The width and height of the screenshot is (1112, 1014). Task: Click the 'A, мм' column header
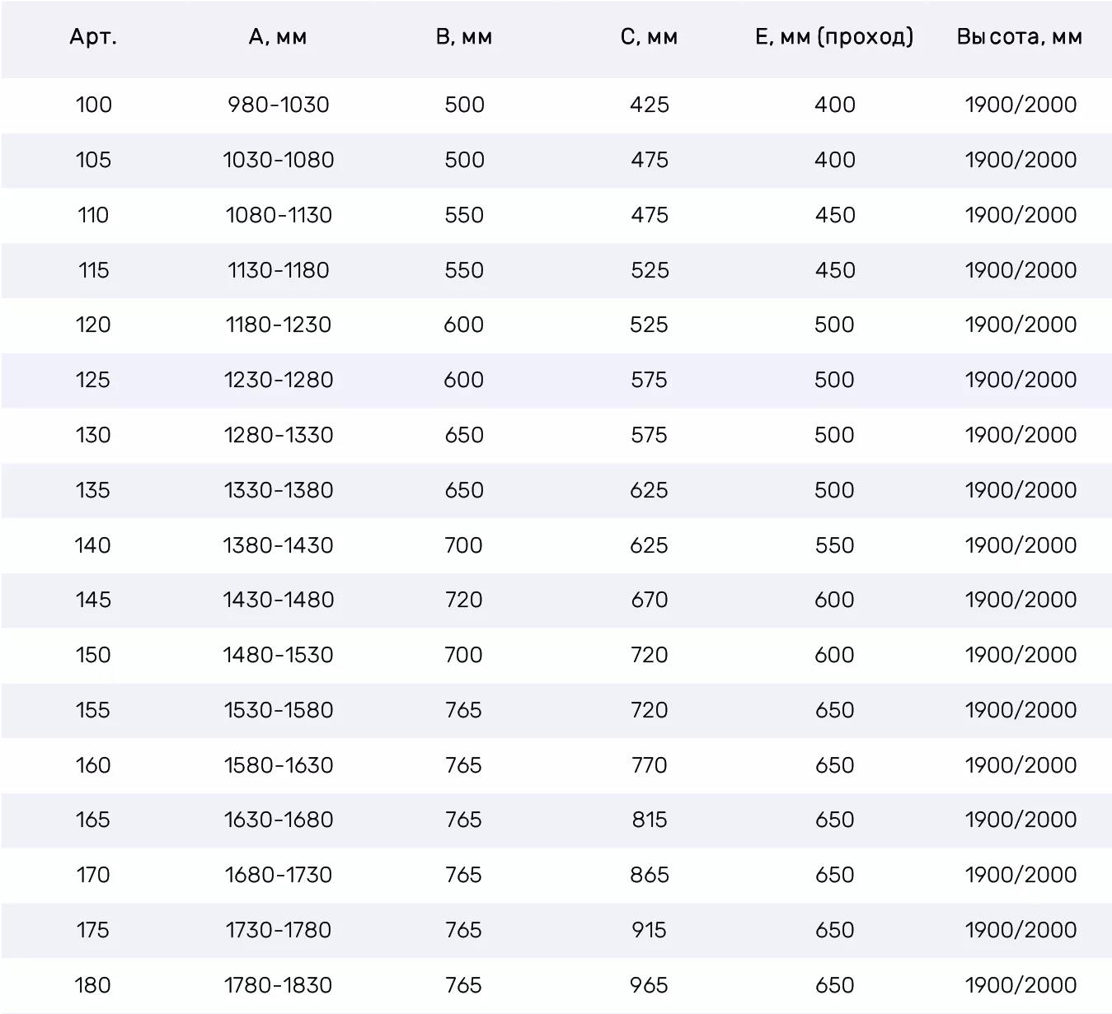278,37
